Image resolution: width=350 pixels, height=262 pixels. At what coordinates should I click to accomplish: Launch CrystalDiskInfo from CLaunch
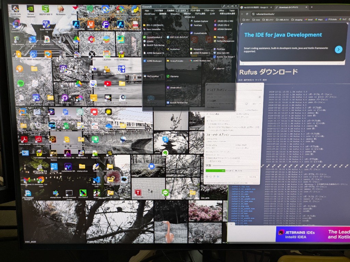pyautogui.click(x=199, y=33)
